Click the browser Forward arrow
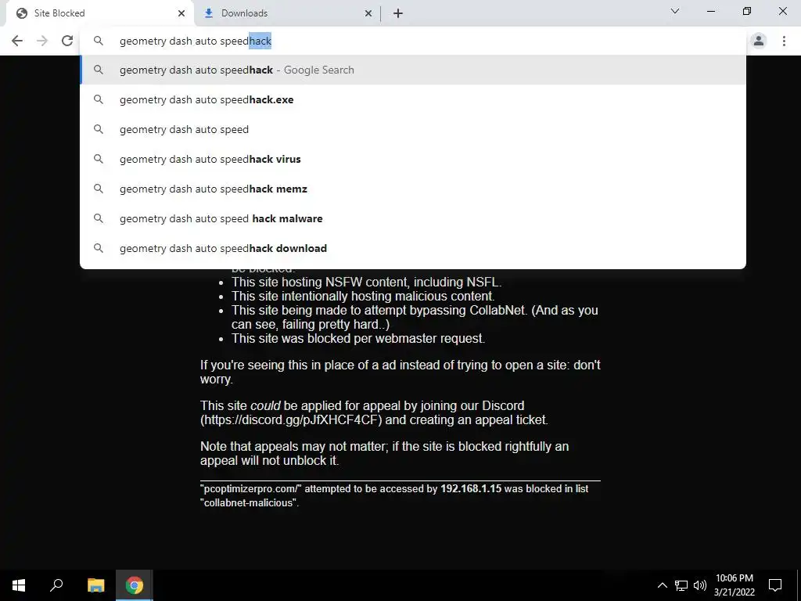The image size is (801, 601). 42,41
